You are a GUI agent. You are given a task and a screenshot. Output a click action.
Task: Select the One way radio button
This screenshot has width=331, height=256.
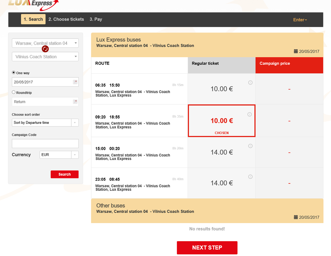click(x=14, y=73)
